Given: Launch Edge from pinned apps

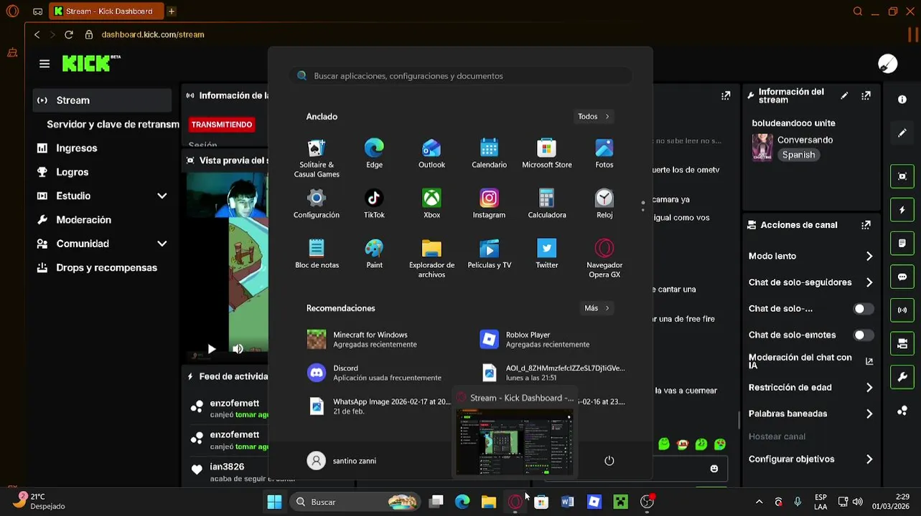Looking at the screenshot, I should coord(374,154).
